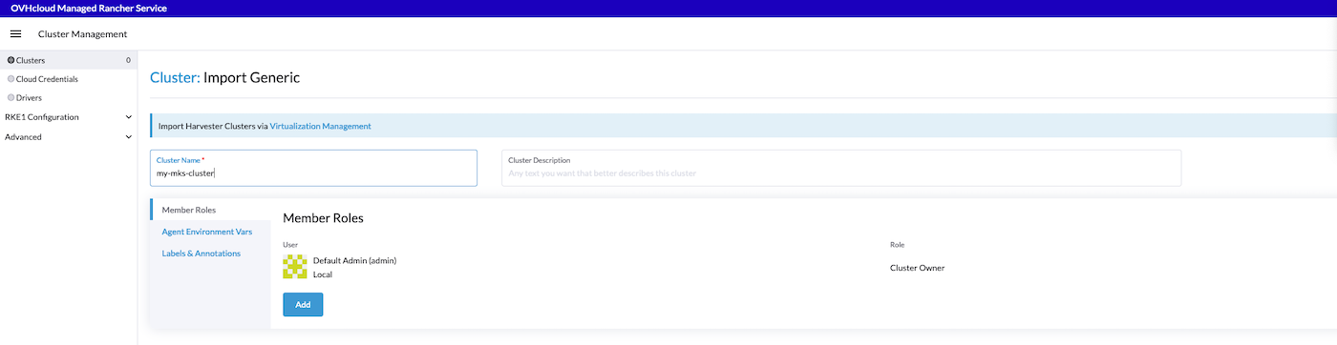Switch to the Member Roles tab
This screenshot has width=1337, height=345.
(210, 210)
